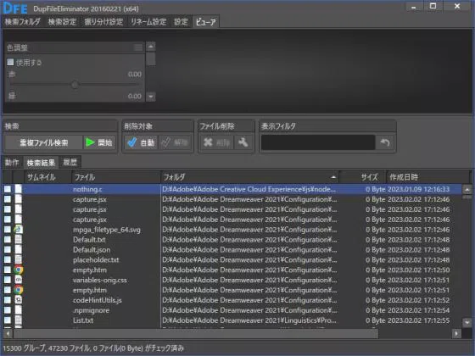Click the 表示フィルタ filter input field
475x356 pixels.
[x=318, y=142]
